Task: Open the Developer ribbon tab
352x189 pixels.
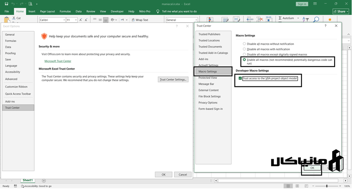Action: 117,11
